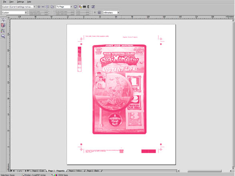Click the Print icon in the toolbar

tap(52, 7)
